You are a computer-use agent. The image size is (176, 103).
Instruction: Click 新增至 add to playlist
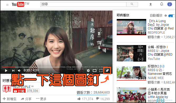[9, 99]
